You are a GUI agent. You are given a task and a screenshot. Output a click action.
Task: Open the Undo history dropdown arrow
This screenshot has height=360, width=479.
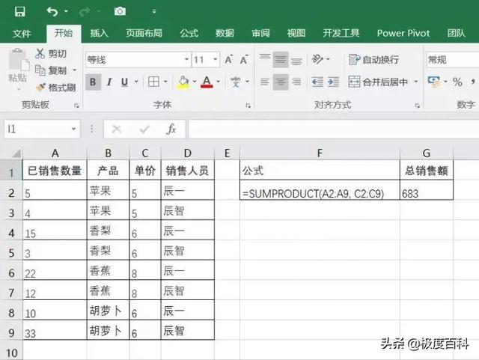coord(66,12)
